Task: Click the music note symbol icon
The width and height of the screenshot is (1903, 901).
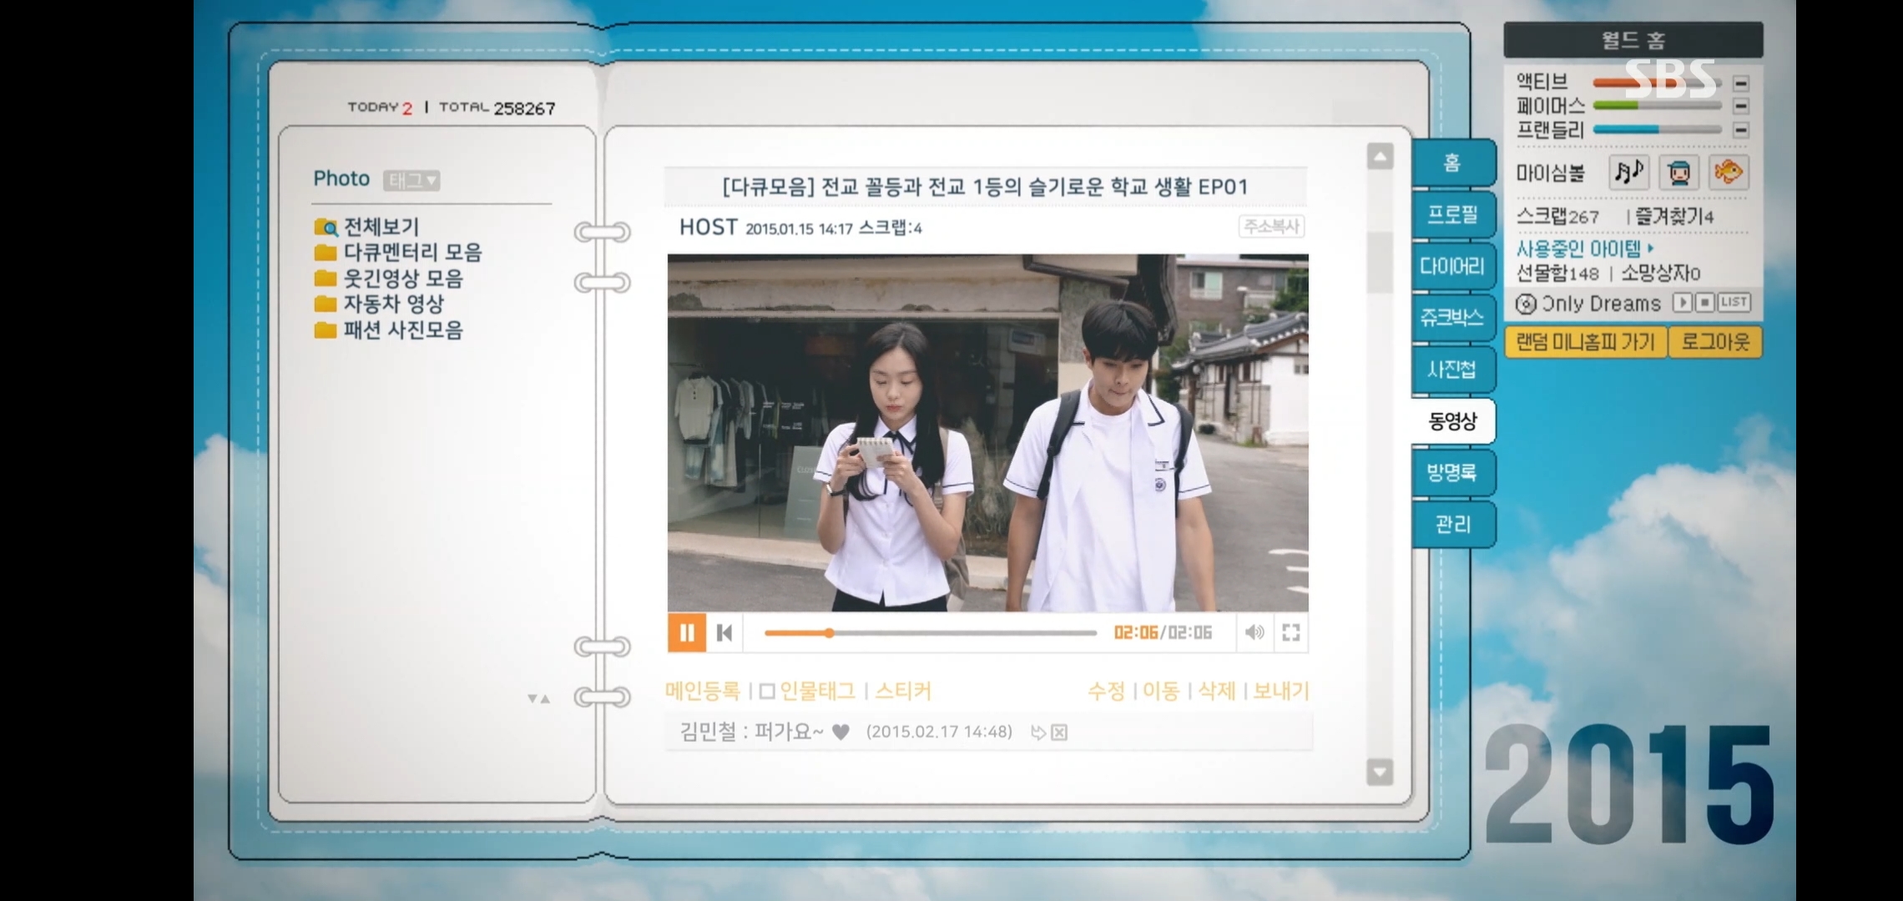Action: [x=1628, y=173]
